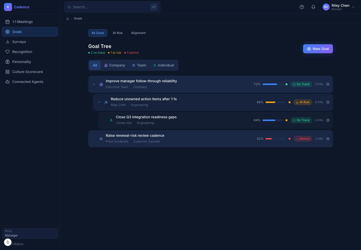The image size is (361, 250).
Task: Create a New Goal
Action: coord(318,49)
